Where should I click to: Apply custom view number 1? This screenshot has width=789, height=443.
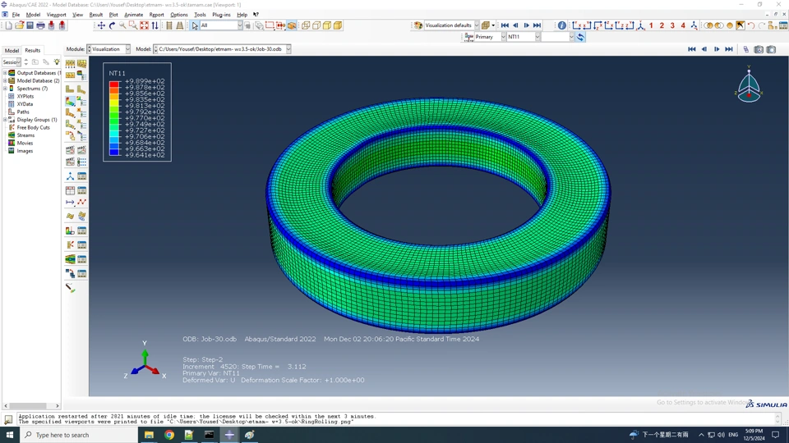point(651,25)
